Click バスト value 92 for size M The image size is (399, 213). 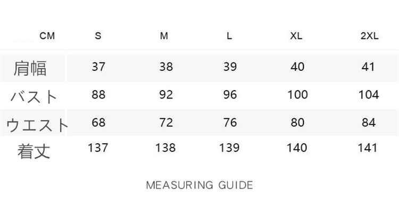click(x=166, y=95)
